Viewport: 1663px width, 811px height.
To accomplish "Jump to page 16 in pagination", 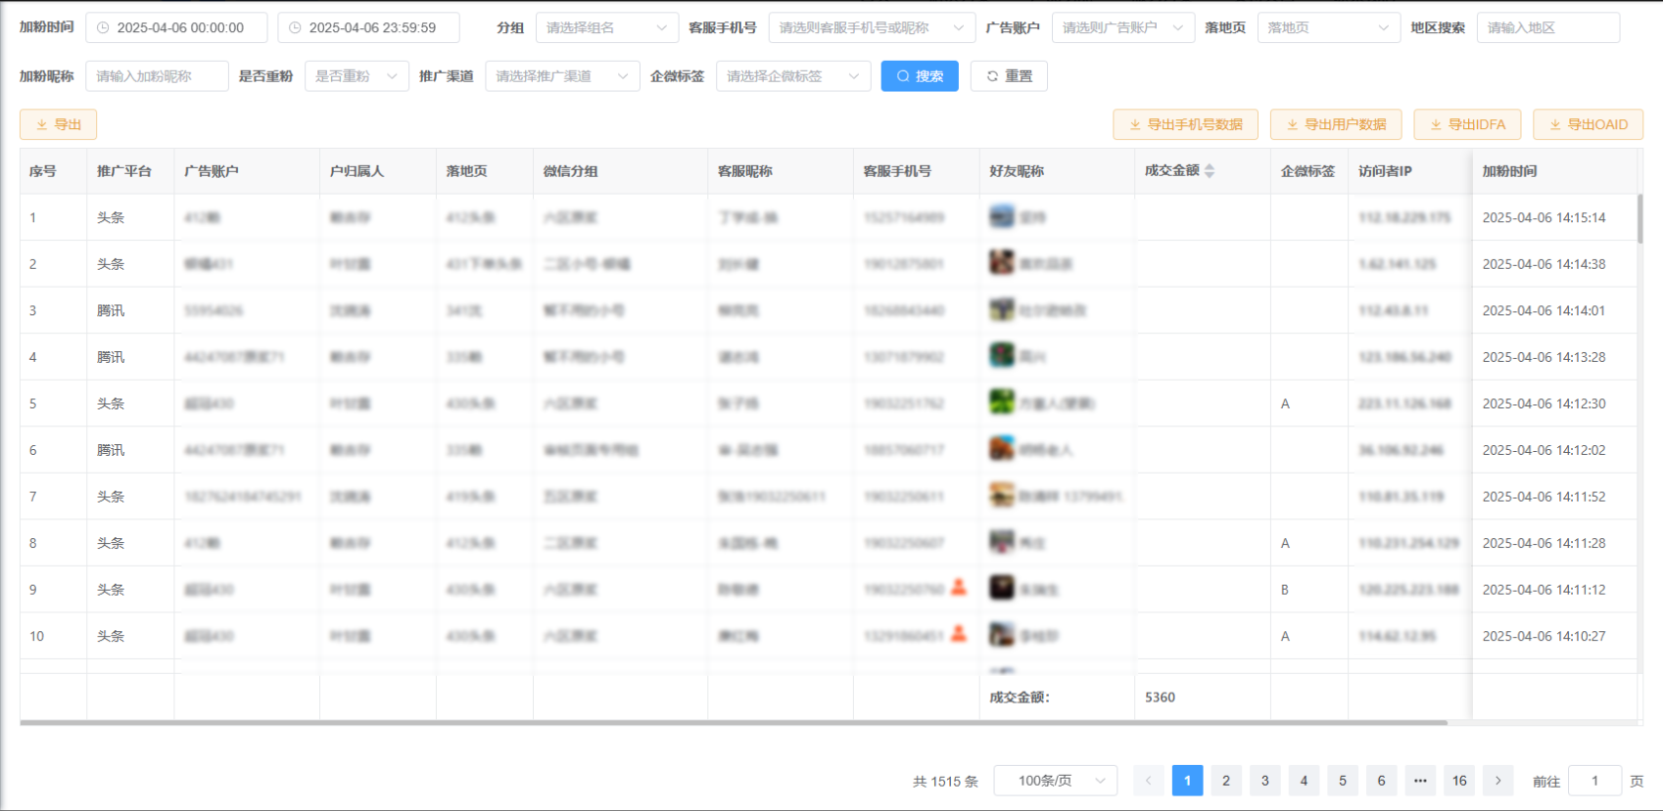I will (x=1459, y=781).
